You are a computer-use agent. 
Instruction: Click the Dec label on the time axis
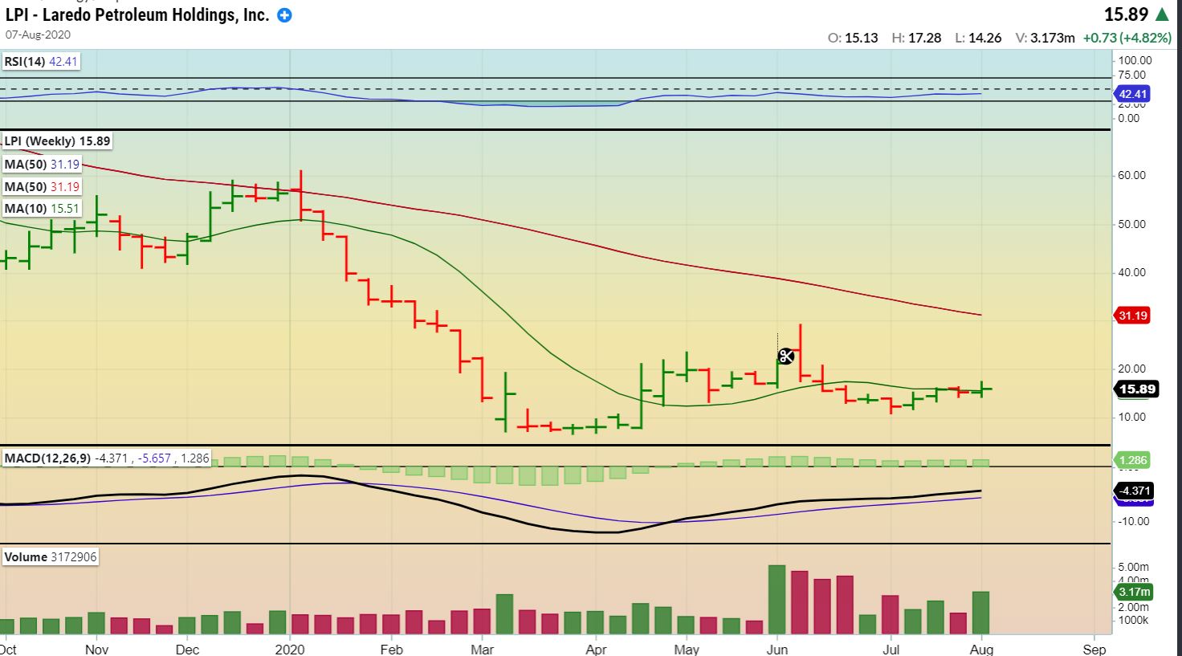(187, 650)
